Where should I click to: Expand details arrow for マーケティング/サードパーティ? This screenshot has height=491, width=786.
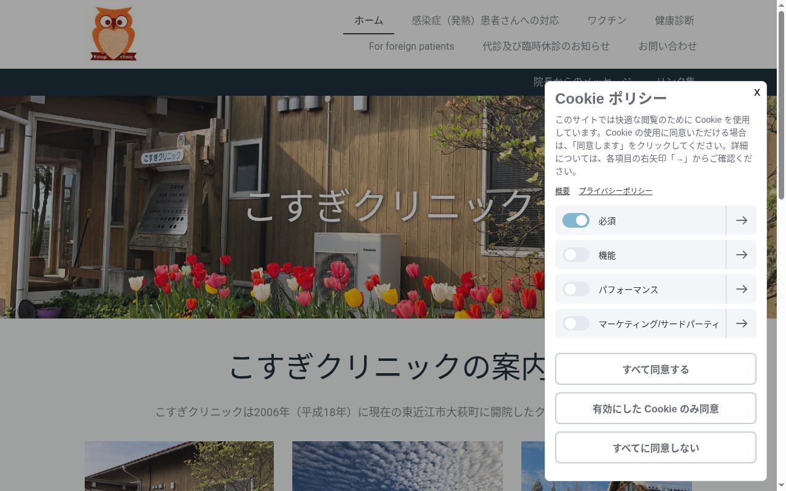(741, 323)
